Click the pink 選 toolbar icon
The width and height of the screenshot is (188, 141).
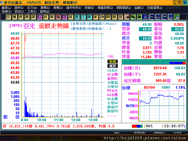coord(39,17)
